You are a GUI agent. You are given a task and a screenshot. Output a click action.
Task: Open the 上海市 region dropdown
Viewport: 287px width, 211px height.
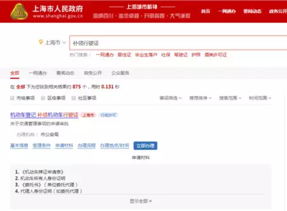pyautogui.click(x=55, y=42)
